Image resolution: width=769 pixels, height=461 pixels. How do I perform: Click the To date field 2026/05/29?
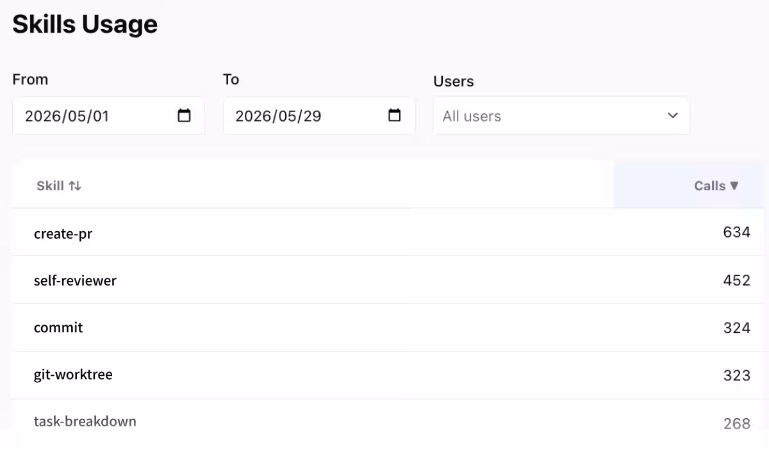pyautogui.click(x=319, y=116)
